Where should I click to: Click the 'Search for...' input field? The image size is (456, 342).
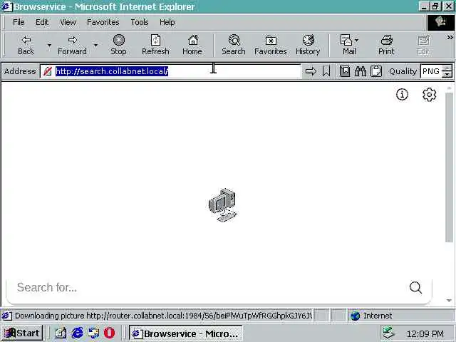209,288
